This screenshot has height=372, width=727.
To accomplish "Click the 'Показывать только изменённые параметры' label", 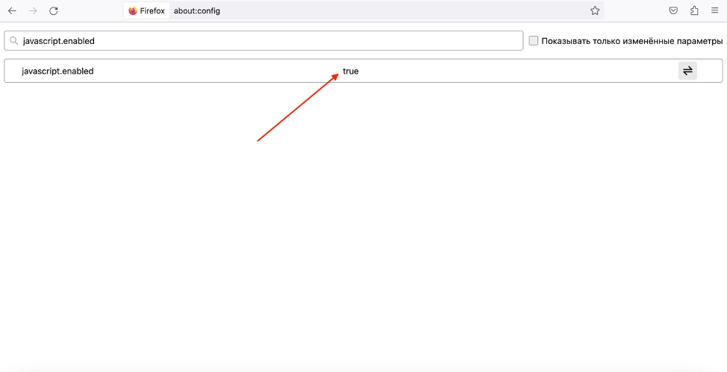I will pyautogui.click(x=632, y=41).
